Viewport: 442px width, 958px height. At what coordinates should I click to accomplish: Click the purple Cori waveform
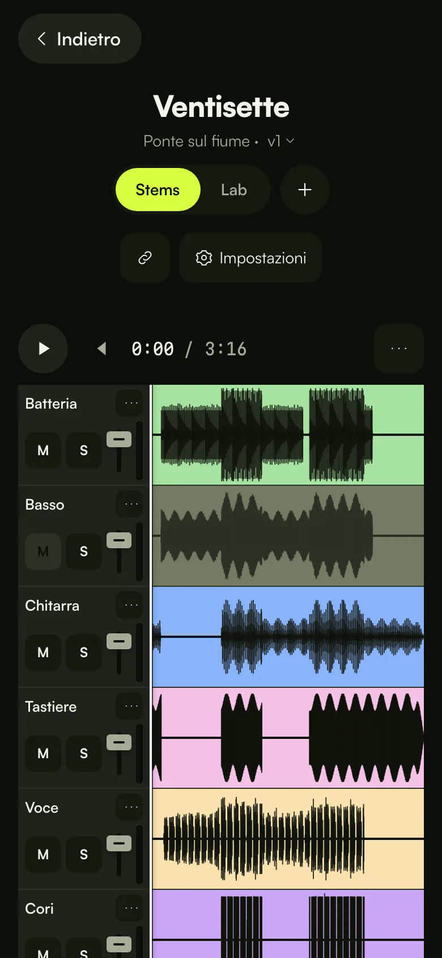(x=288, y=924)
